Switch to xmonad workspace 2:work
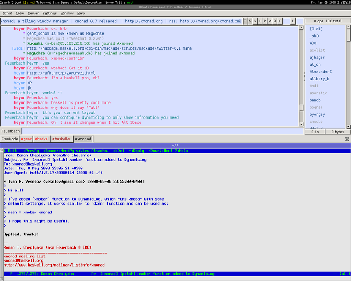This screenshot has width=351, height=281. (x=5, y=2)
